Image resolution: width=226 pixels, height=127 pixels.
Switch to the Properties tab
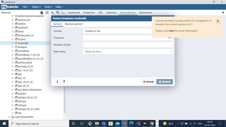(x=89, y=13)
